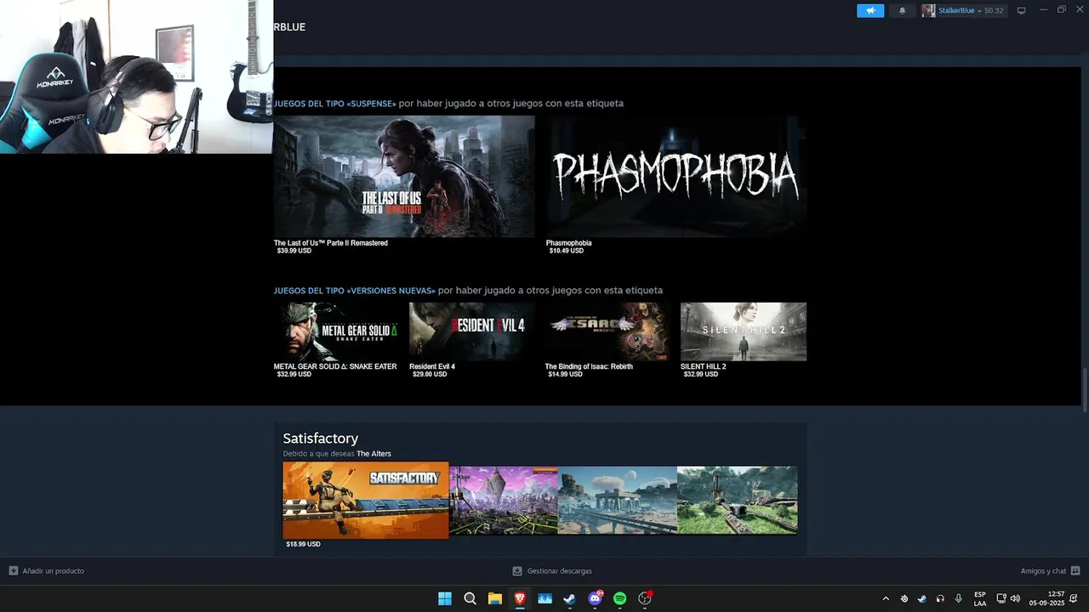Screen dimensions: 1089x612
Task: Open the notifications bell
Action: (x=903, y=10)
